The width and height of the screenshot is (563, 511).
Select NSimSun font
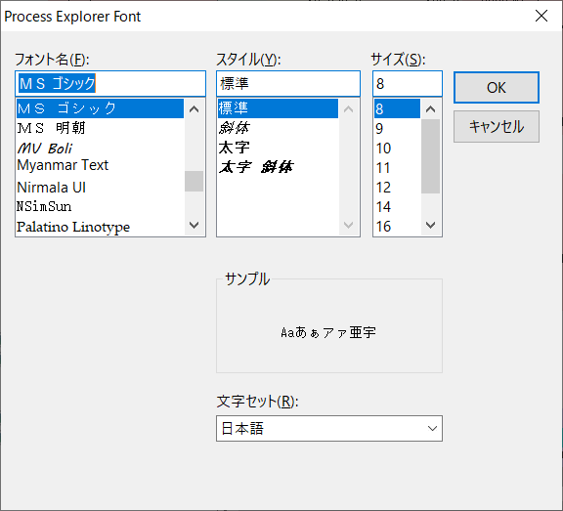pos(100,207)
